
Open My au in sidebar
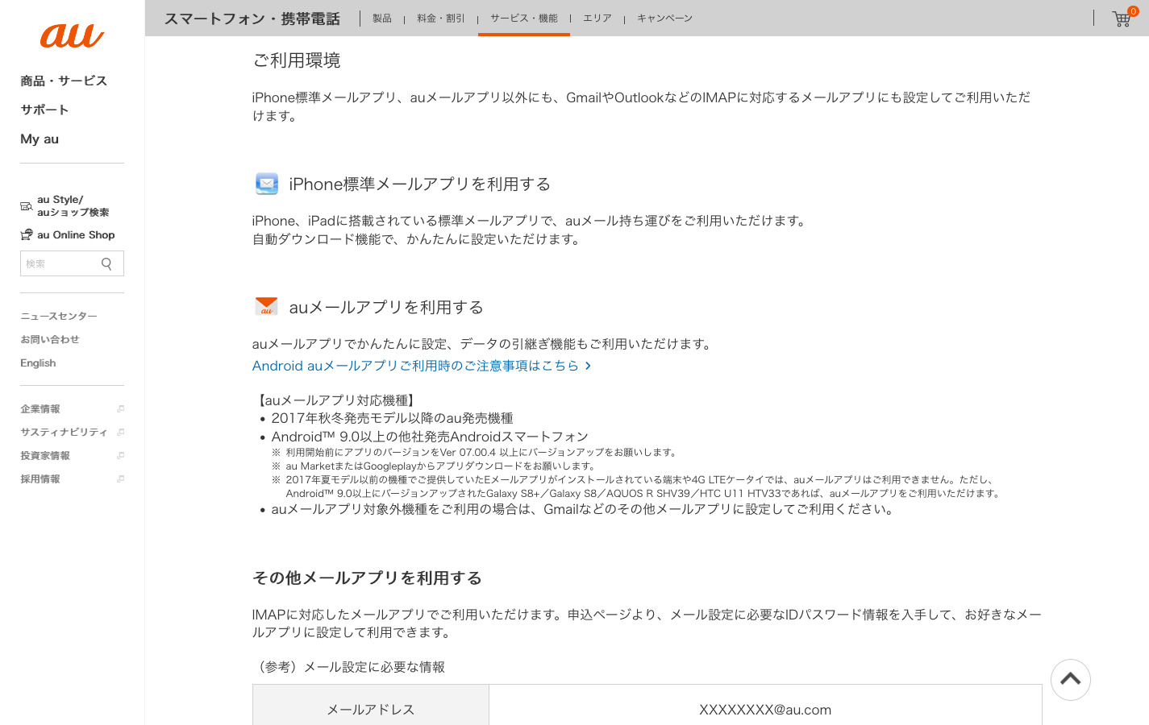tap(40, 139)
